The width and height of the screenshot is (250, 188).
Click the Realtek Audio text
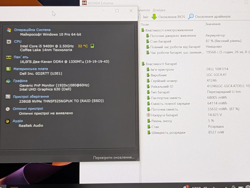pos(31,126)
